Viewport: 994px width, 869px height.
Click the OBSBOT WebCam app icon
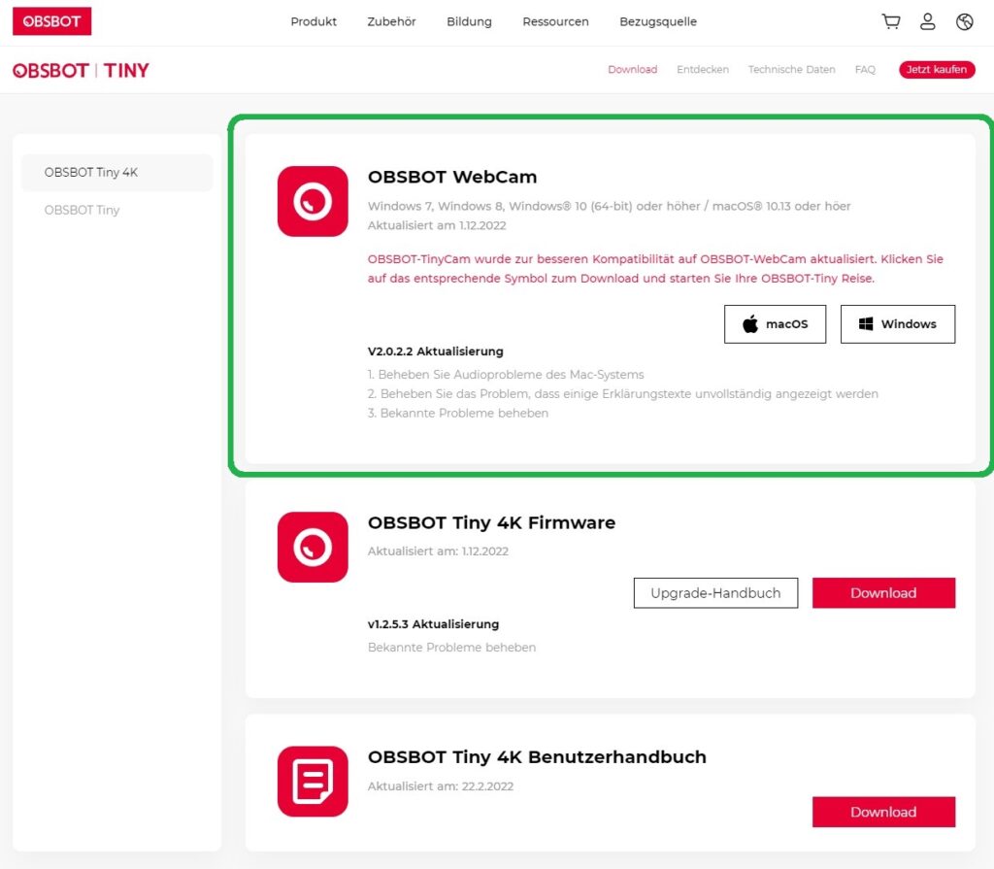313,201
